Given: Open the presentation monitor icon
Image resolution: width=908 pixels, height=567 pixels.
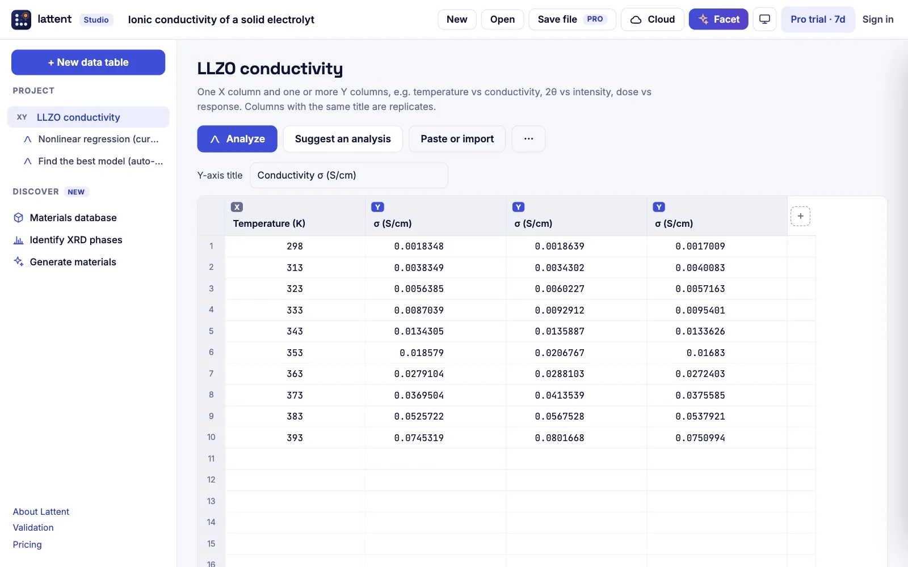Looking at the screenshot, I should 764,19.
